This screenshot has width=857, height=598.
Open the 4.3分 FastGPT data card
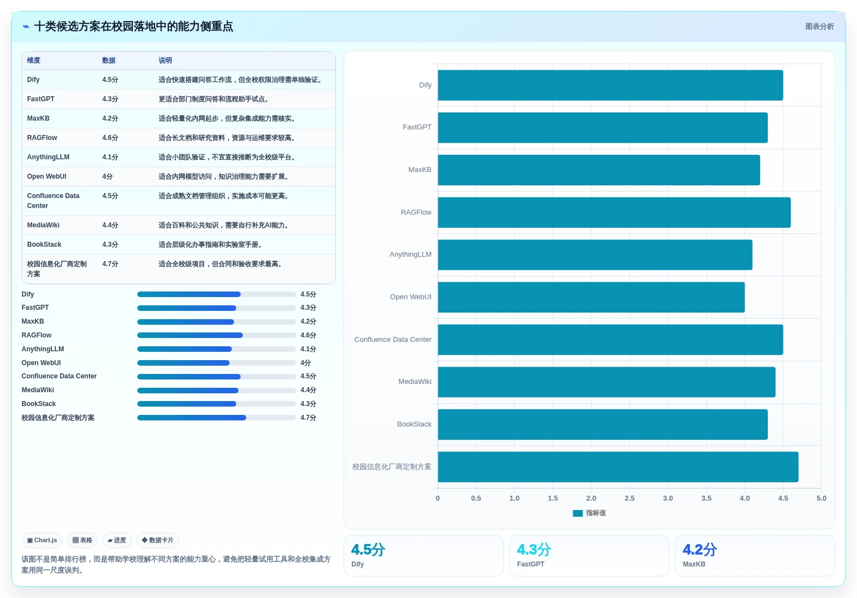(589, 555)
